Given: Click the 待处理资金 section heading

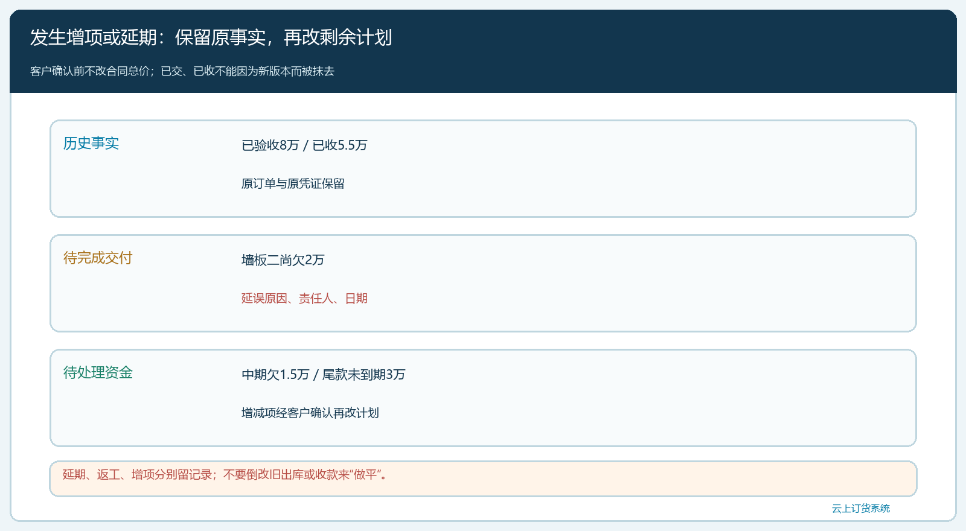Looking at the screenshot, I should (x=98, y=372).
